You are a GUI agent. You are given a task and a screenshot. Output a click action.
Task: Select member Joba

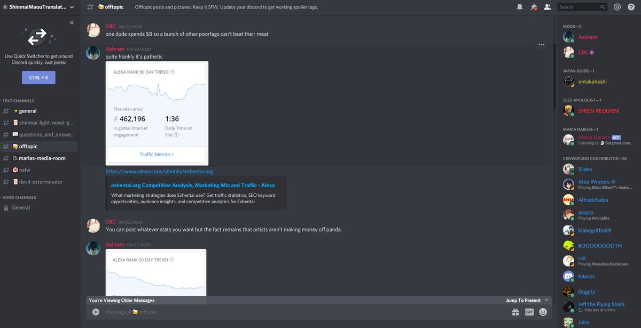click(x=598, y=323)
